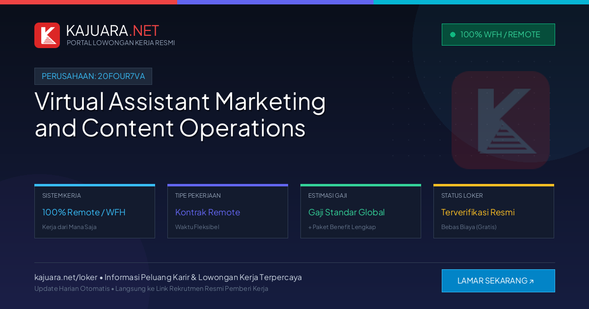589x309 pixels.
Task: Click the 100% WFH / REMOTE badge
Action: click(x=498, y=34)
